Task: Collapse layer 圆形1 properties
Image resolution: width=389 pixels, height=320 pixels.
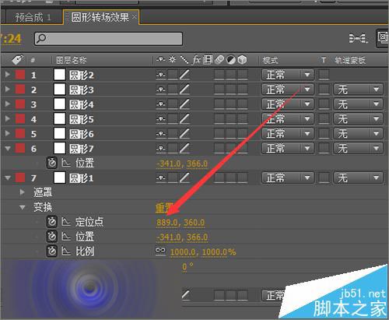Action: coord(8,178)
